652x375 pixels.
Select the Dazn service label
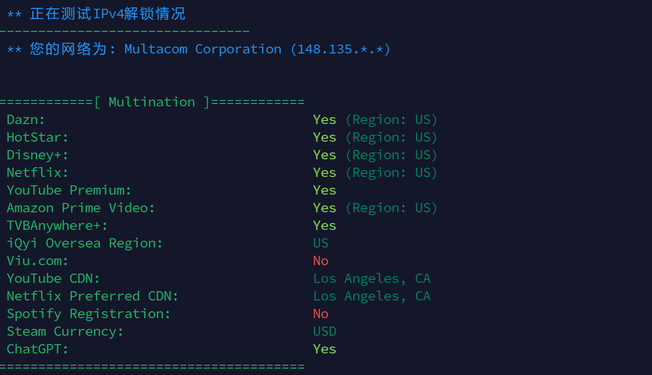26,120
